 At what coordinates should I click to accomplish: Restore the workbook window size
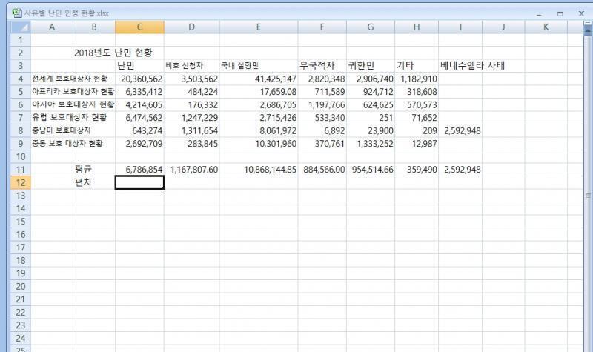click(560, 13)
